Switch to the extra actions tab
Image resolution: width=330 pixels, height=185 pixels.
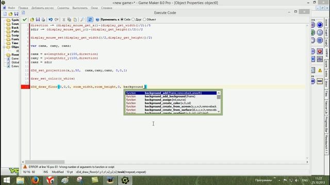(x=326, y=74)
